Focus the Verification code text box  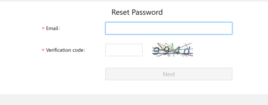(x=124, y=50)
